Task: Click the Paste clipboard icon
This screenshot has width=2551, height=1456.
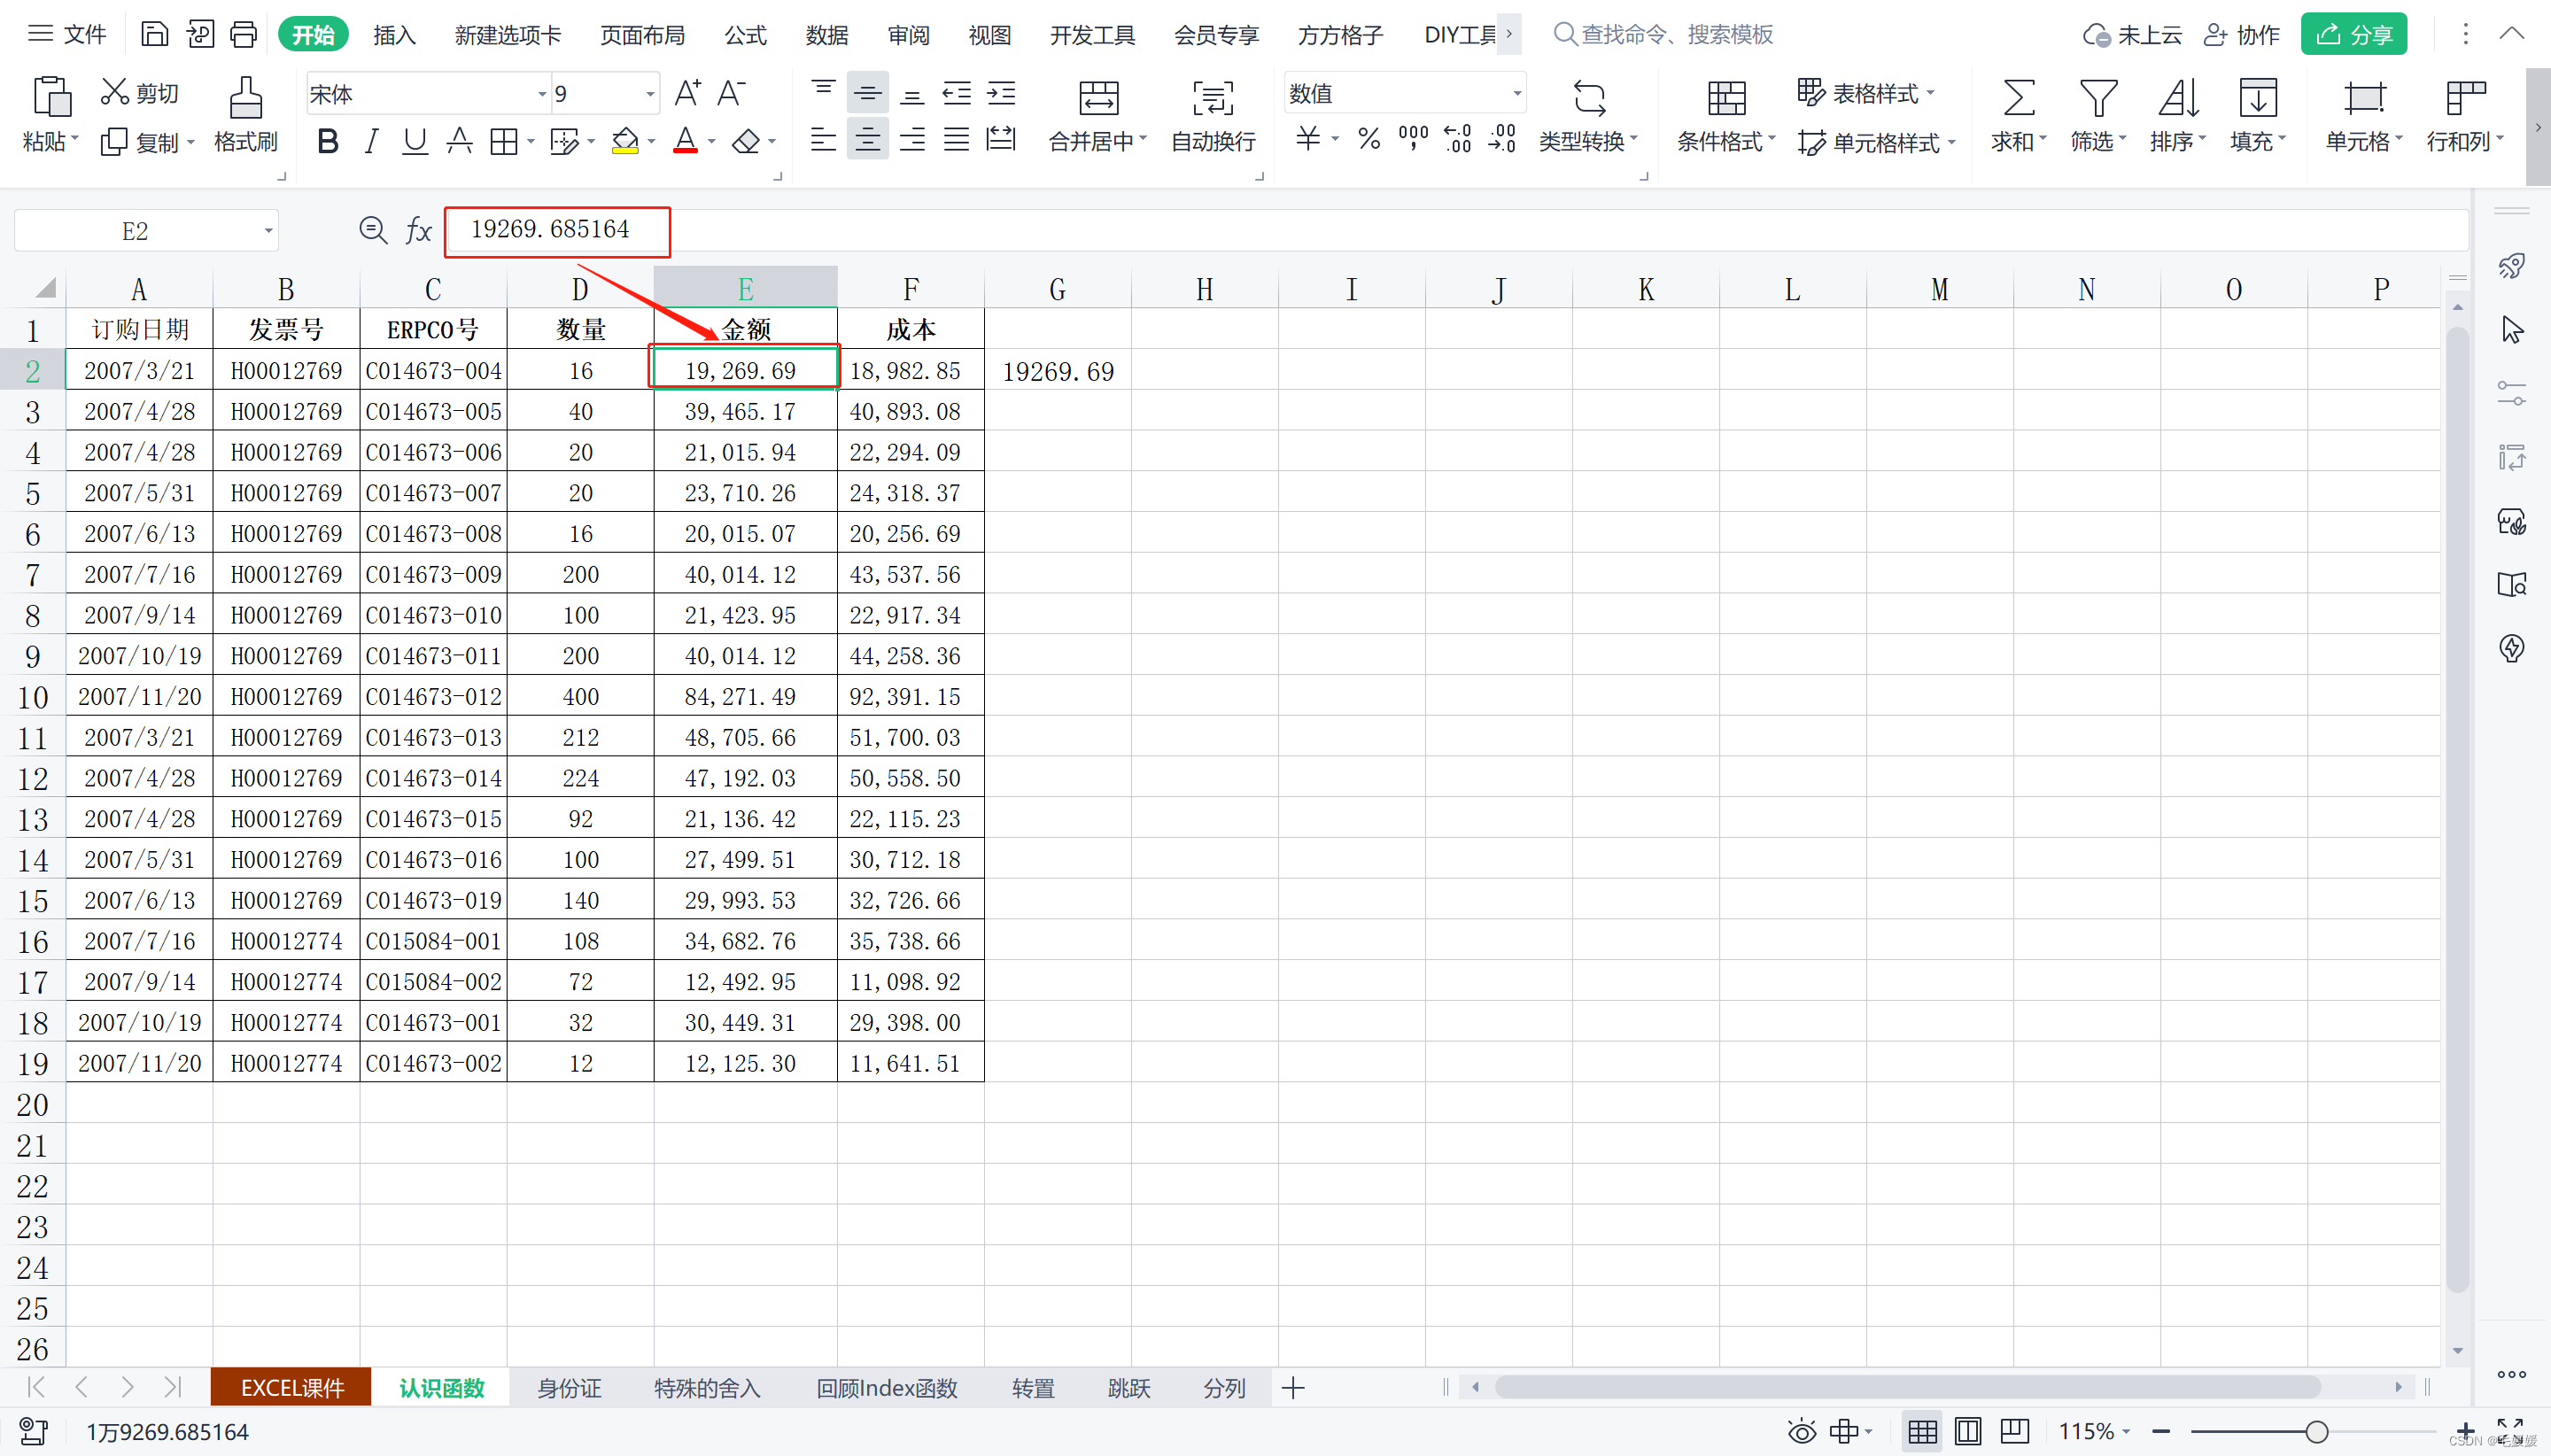Action: [51, 97]
